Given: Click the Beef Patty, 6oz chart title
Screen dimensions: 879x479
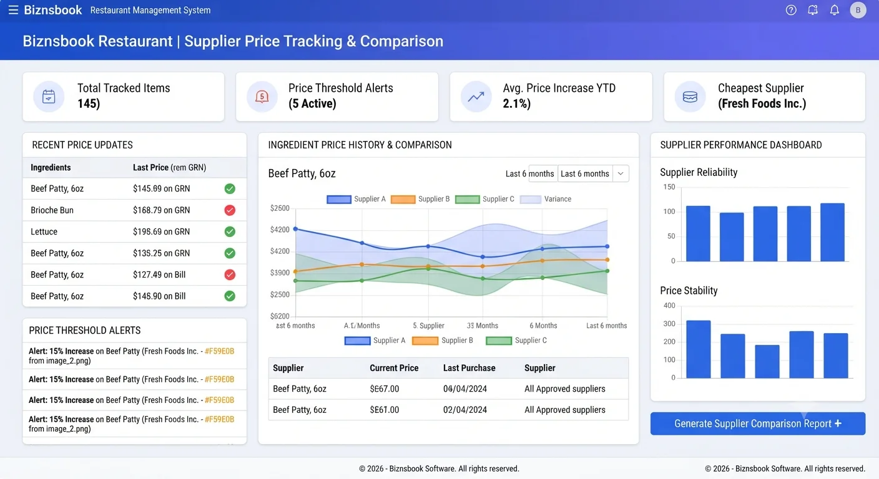Looking at the screenshot, I should (302, 173).
